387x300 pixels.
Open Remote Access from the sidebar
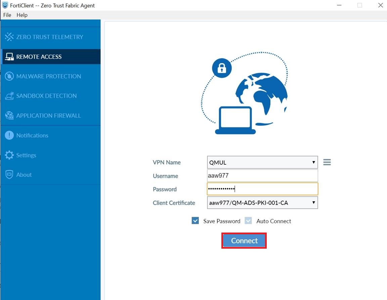tap(10, 56)
